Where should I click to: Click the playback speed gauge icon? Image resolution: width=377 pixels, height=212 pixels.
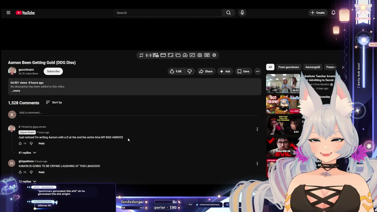[x=185, y=55]
